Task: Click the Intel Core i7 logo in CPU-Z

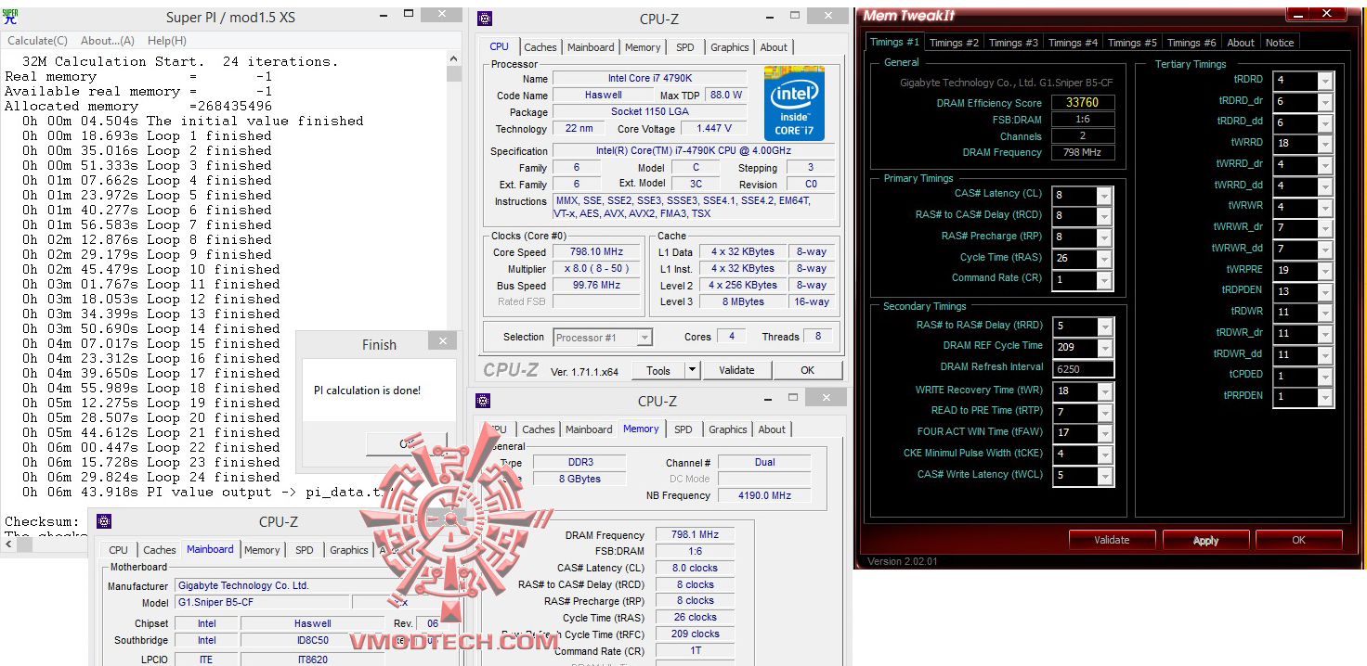Action: (794, 103)
